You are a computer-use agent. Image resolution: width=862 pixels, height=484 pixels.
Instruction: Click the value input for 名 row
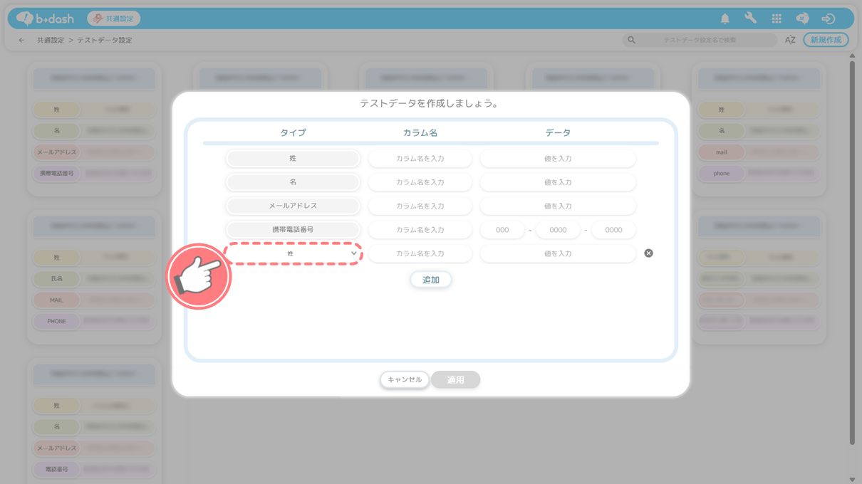click(x=557, y=182)
